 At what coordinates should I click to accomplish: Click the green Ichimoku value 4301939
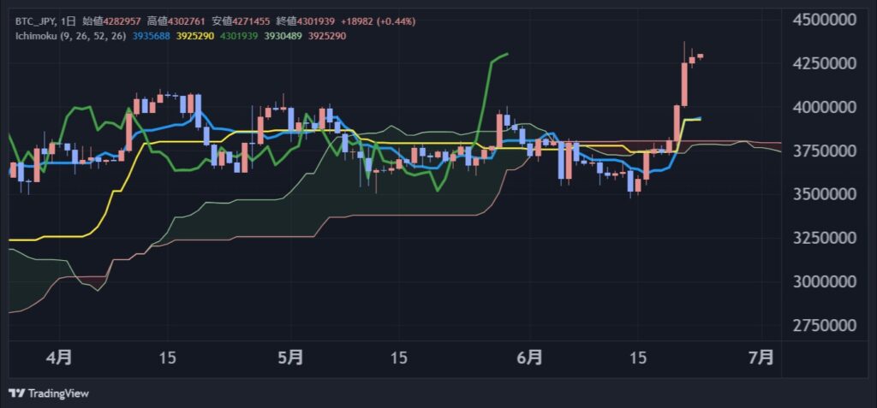pos(240,36)
